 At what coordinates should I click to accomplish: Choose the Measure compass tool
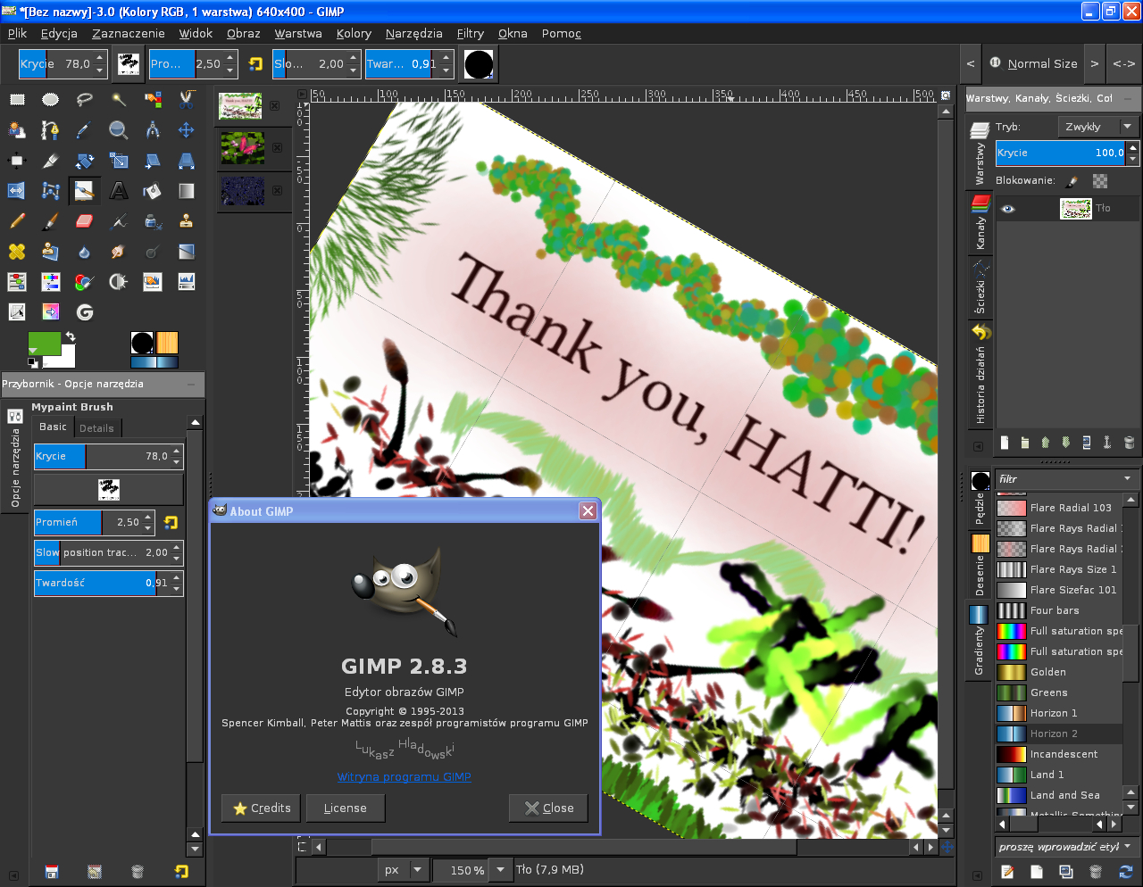tap(153, 130)
